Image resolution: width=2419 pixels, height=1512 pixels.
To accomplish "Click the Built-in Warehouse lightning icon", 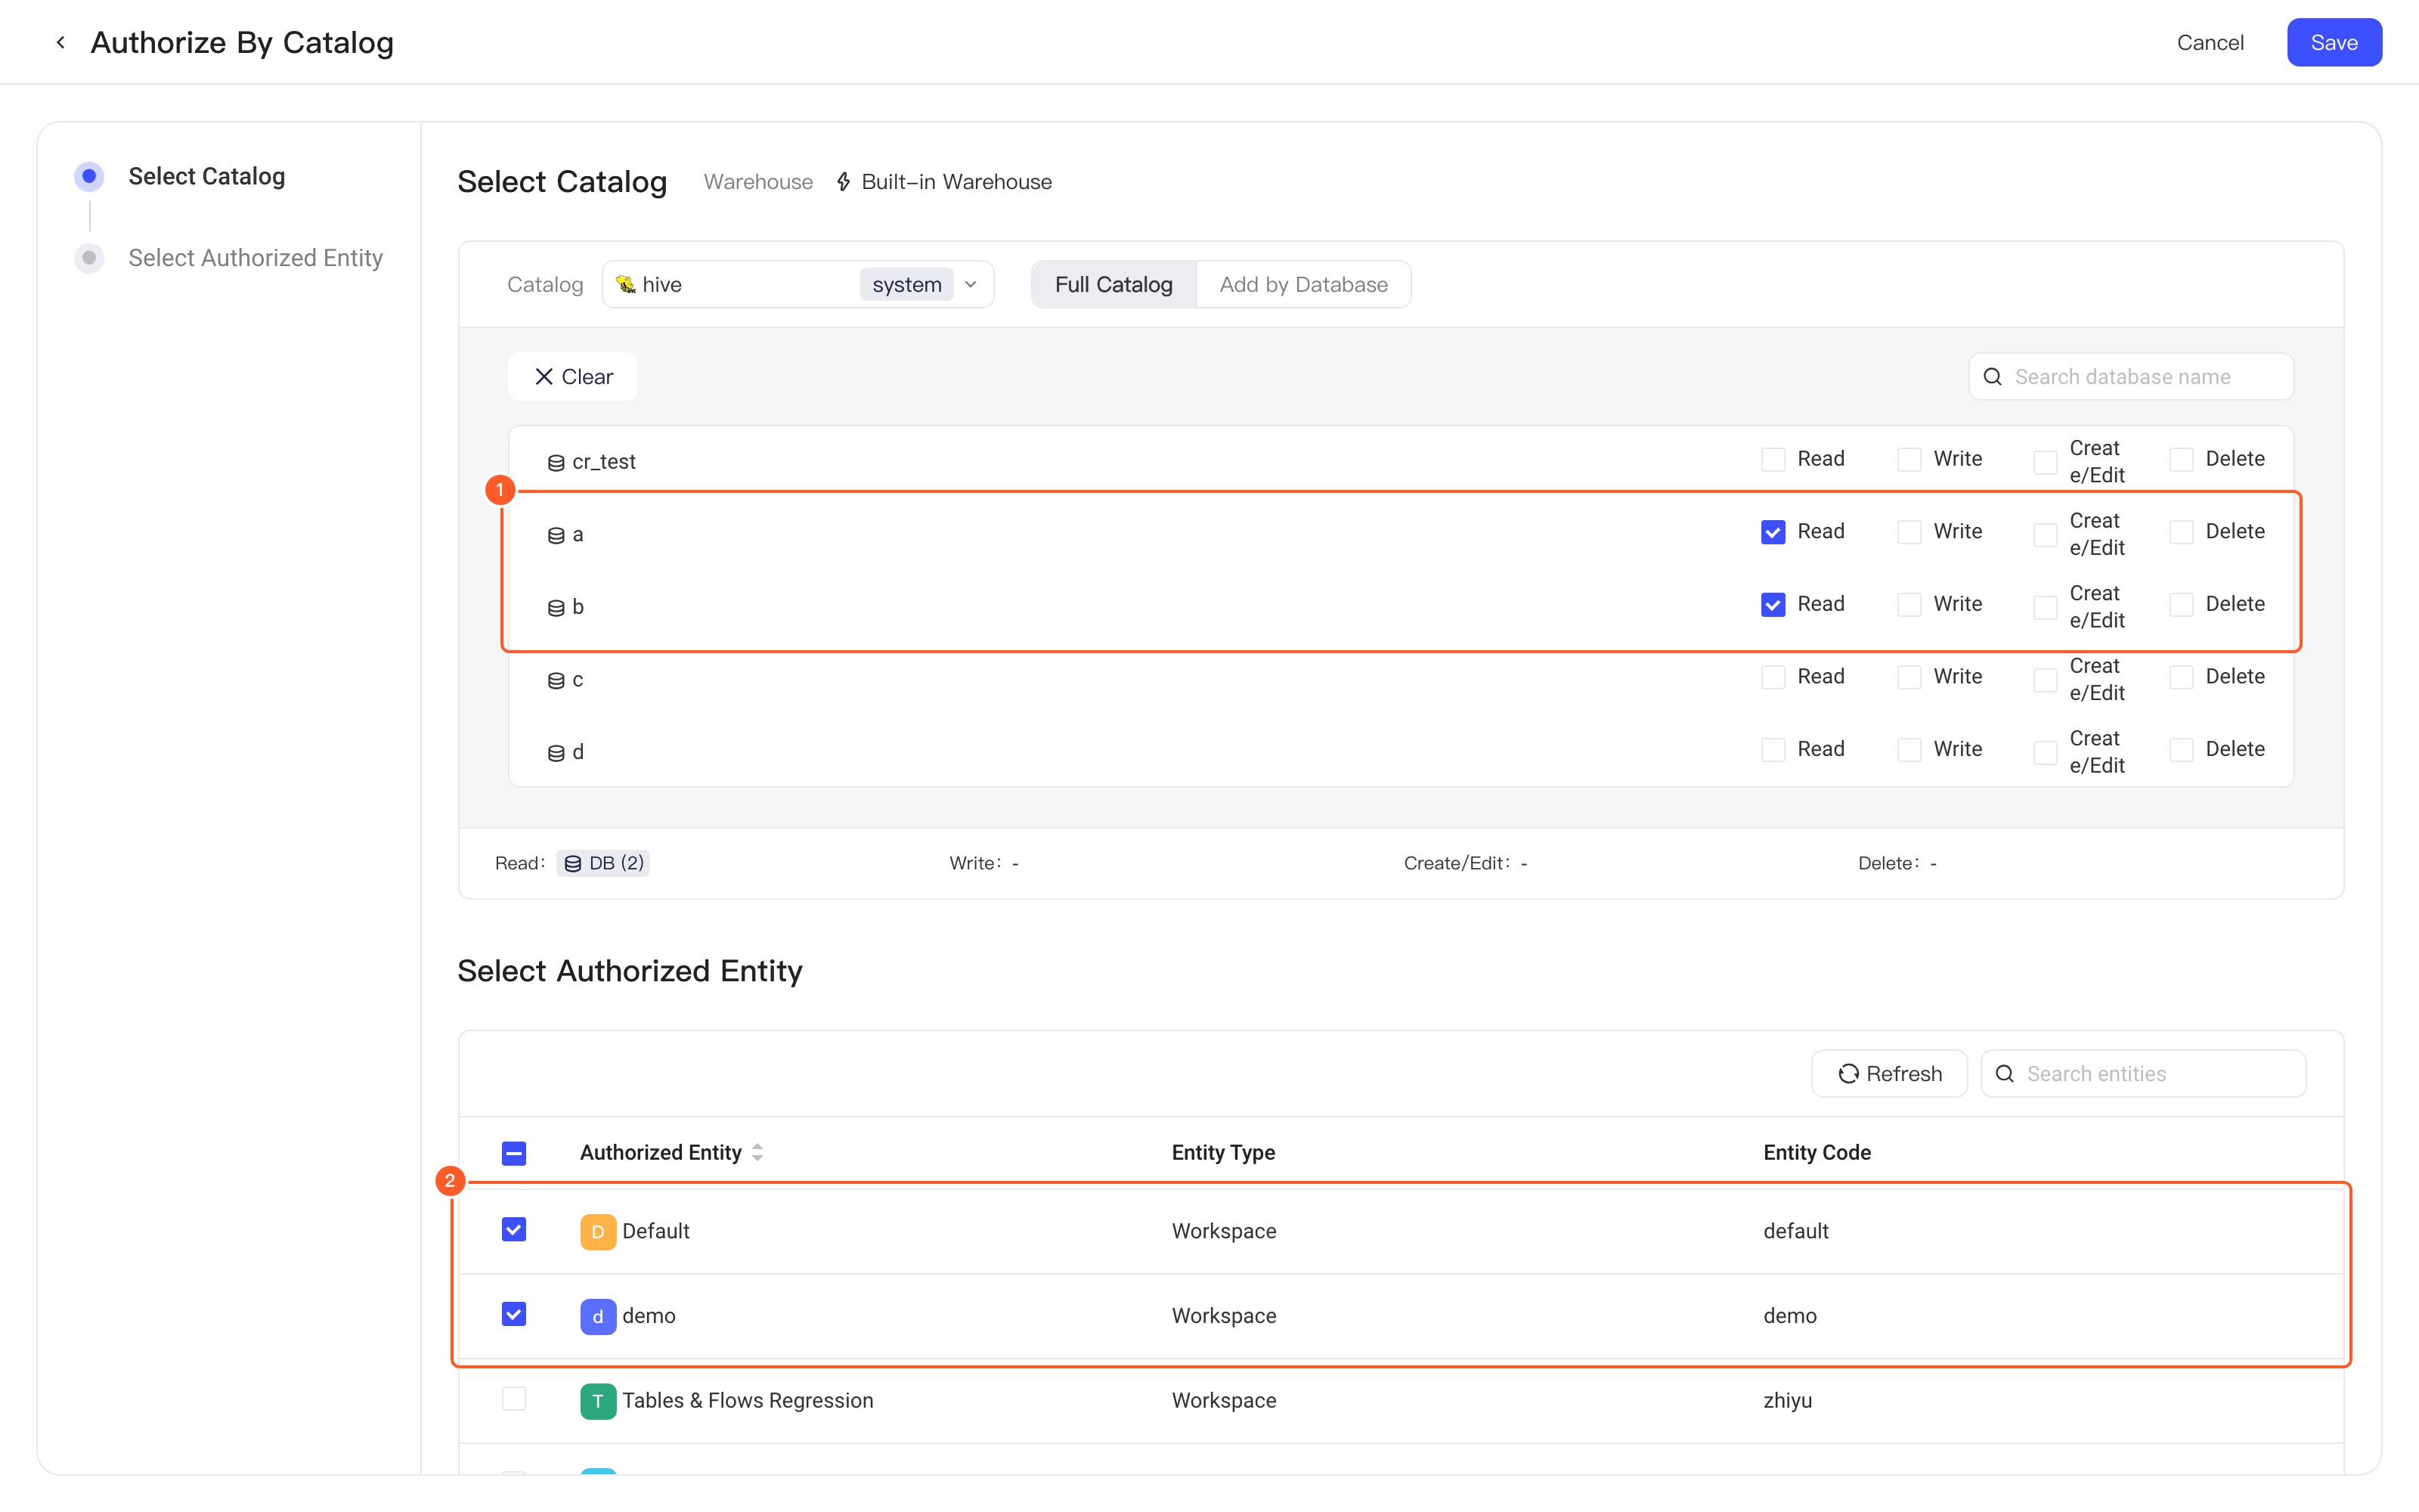I will [844, 182].
